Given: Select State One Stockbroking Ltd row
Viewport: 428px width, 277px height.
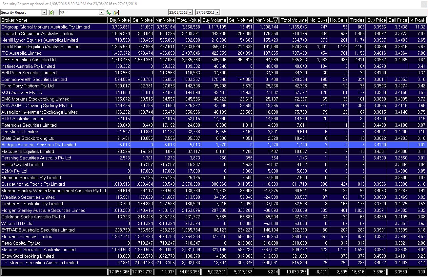Looking at the screenshot, I should click(213, 138).
